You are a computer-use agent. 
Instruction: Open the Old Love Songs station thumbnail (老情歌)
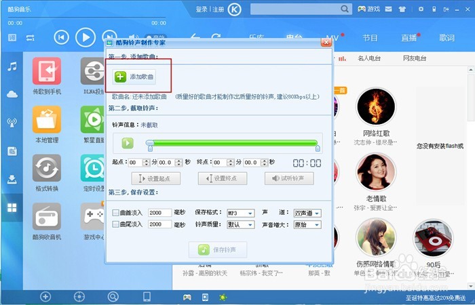[x=376, y=172]
